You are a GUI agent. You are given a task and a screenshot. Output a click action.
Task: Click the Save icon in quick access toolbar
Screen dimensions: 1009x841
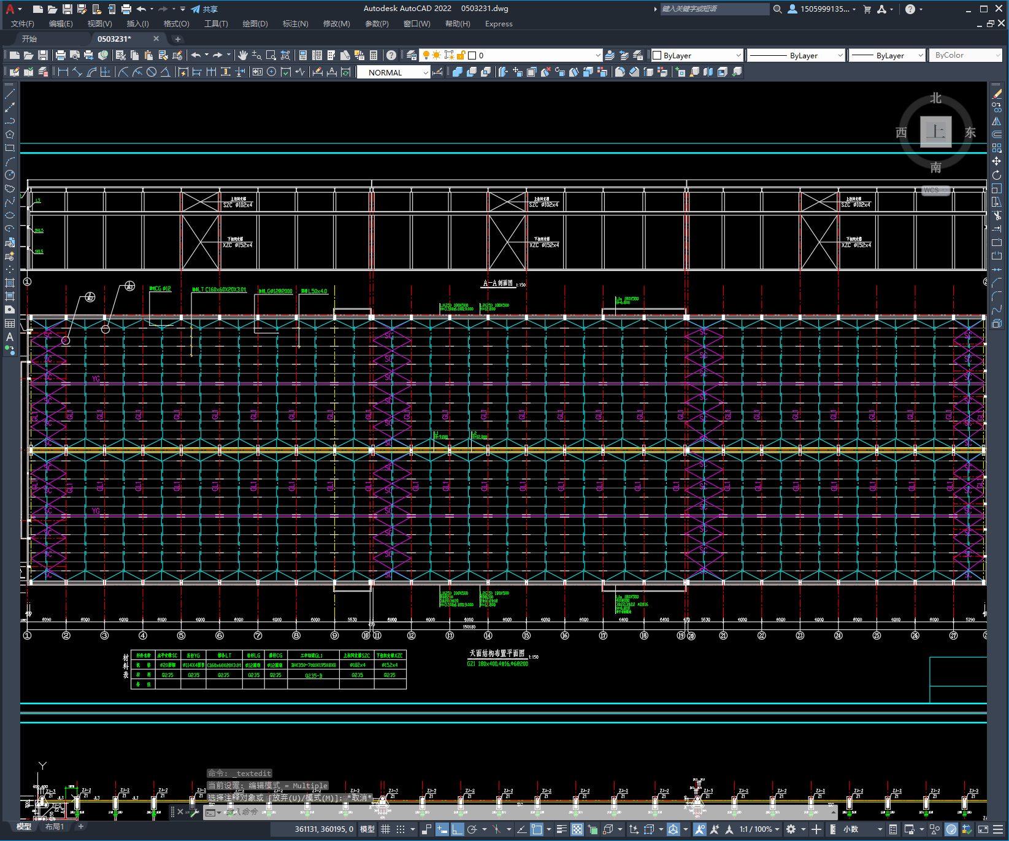coord(67,9)
